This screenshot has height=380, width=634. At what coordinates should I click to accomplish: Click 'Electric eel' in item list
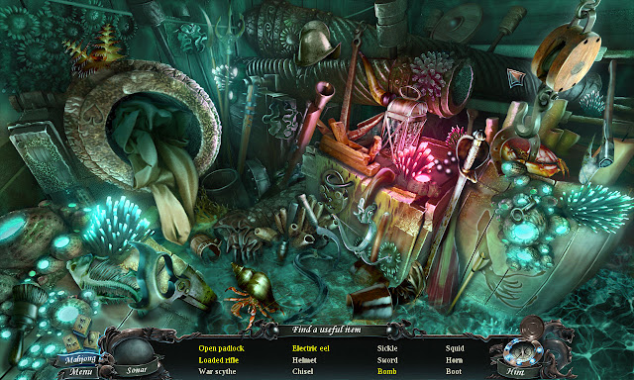310,348
